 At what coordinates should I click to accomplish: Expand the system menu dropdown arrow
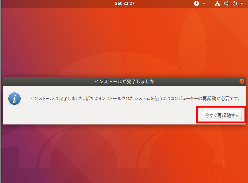[x=242, y=3]
